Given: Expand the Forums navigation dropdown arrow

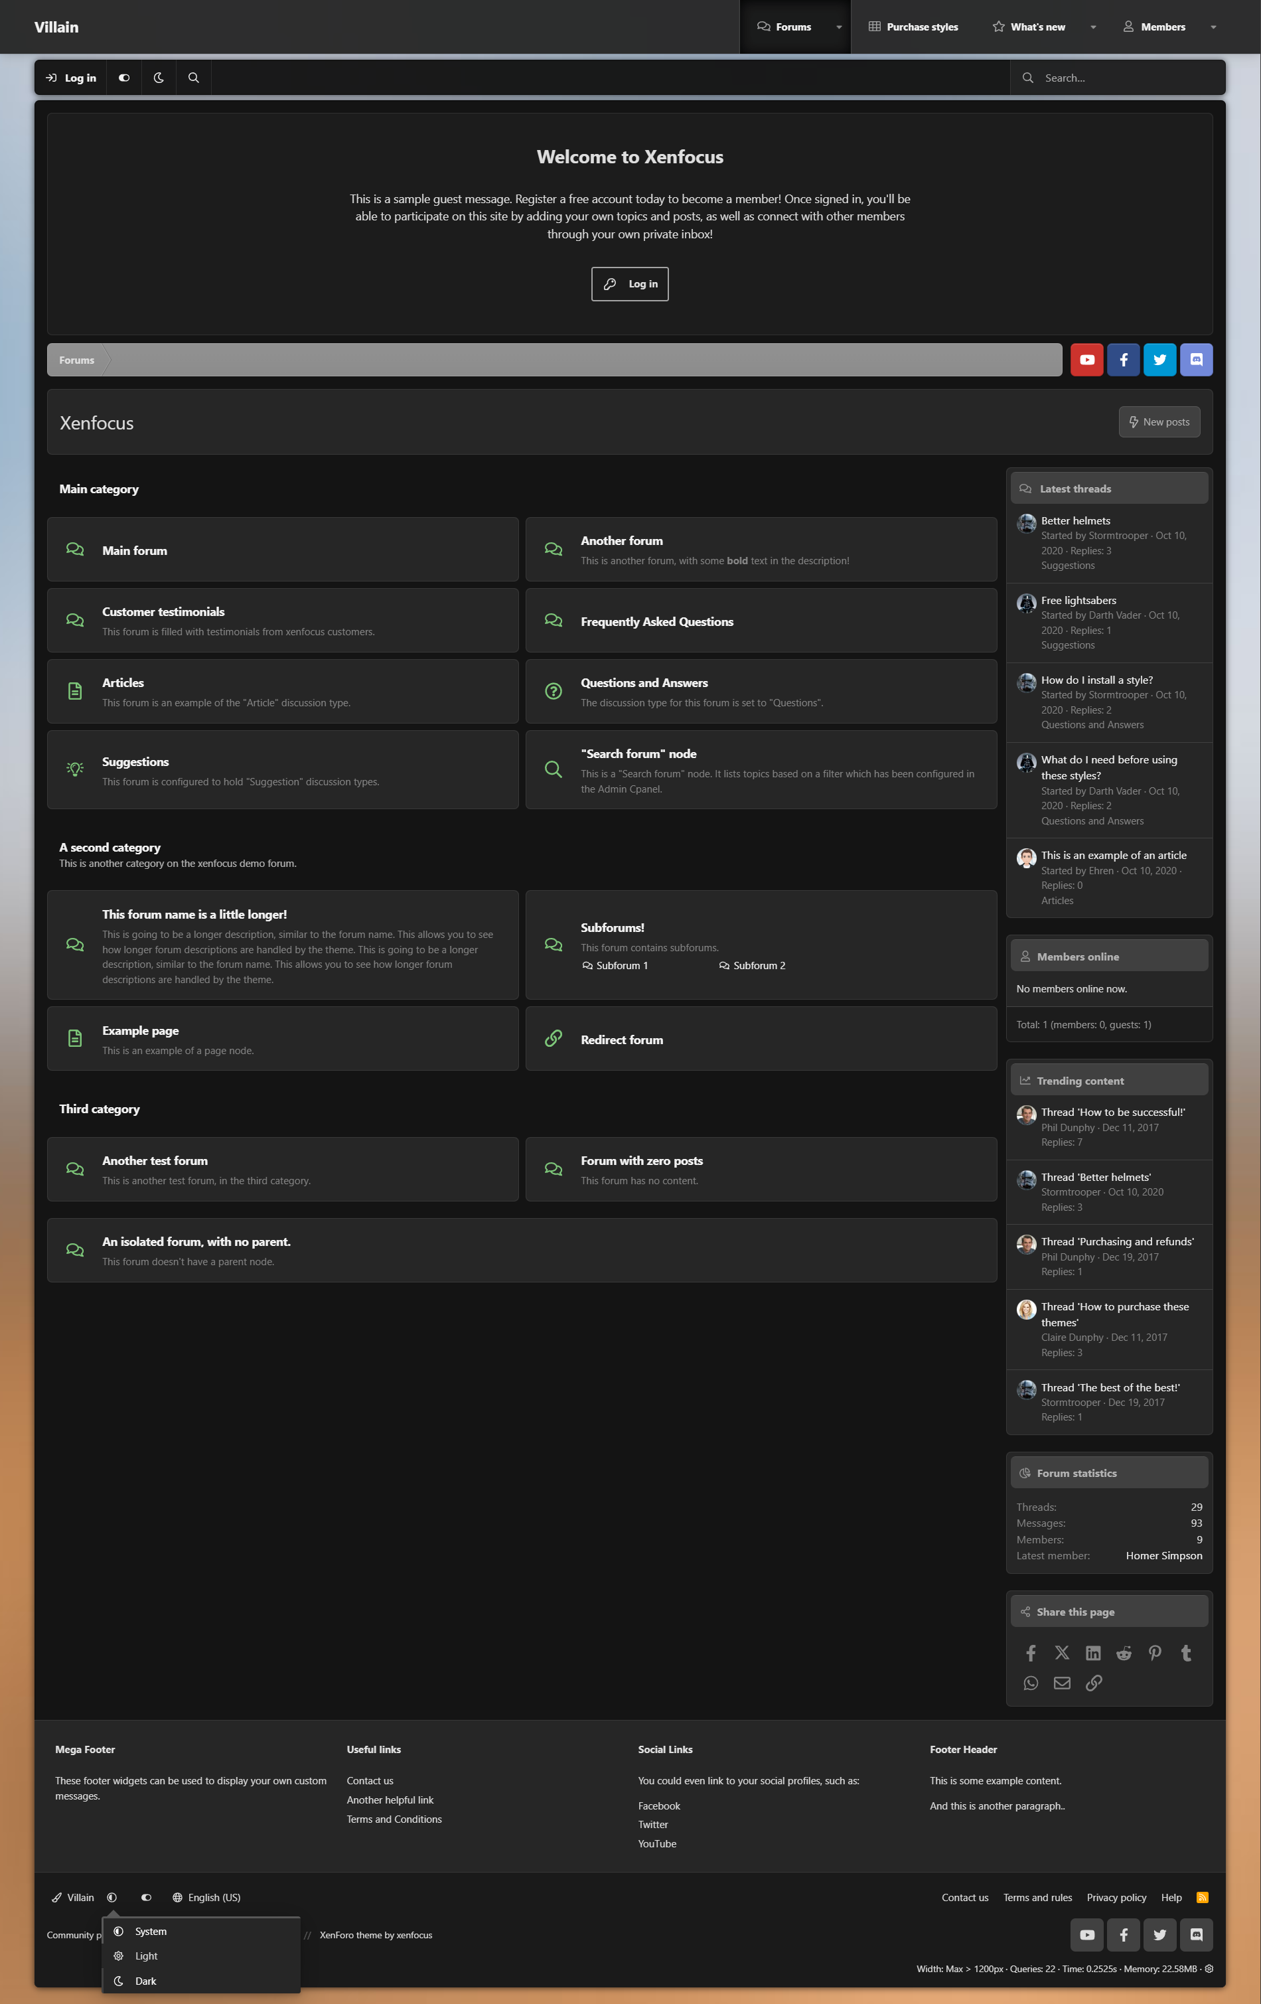Looking at the screenshot, I should pos(838,27).
